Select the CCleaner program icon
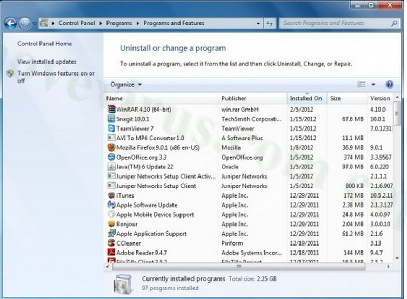407x299 pixels. [111, 243]
